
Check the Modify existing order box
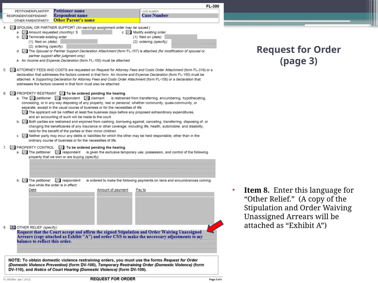coord(129,32)
